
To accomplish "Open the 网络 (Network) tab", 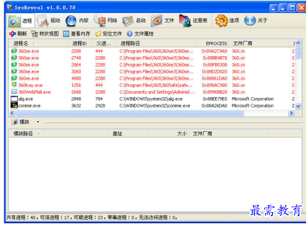I will coord(106,20).
